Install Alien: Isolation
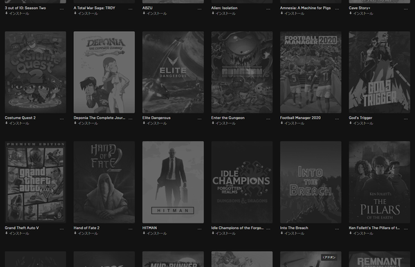 223,14
